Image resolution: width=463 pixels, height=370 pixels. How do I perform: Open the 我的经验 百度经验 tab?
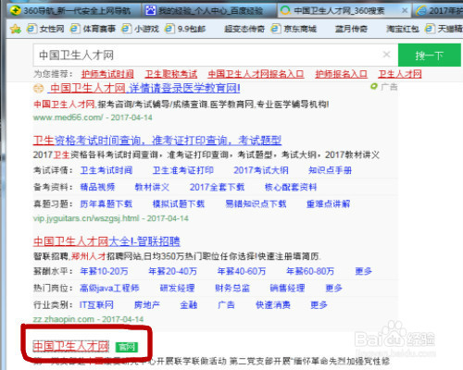click(x=209, y=10)
